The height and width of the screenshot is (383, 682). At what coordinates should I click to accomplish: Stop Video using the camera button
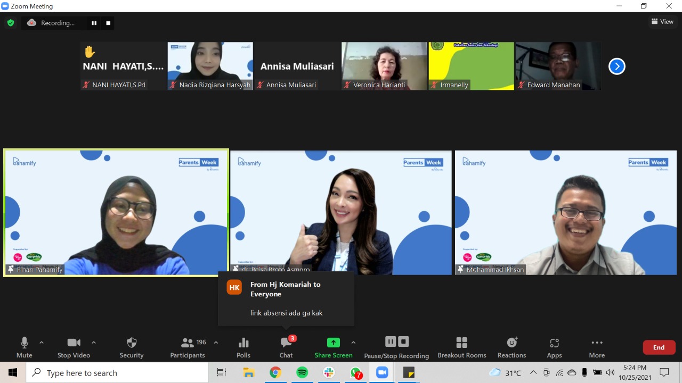point(74,343)
